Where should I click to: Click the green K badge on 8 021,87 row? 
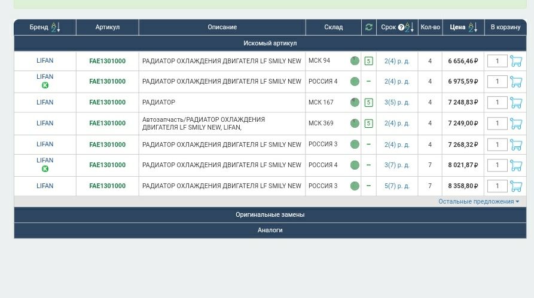[45, 169]
